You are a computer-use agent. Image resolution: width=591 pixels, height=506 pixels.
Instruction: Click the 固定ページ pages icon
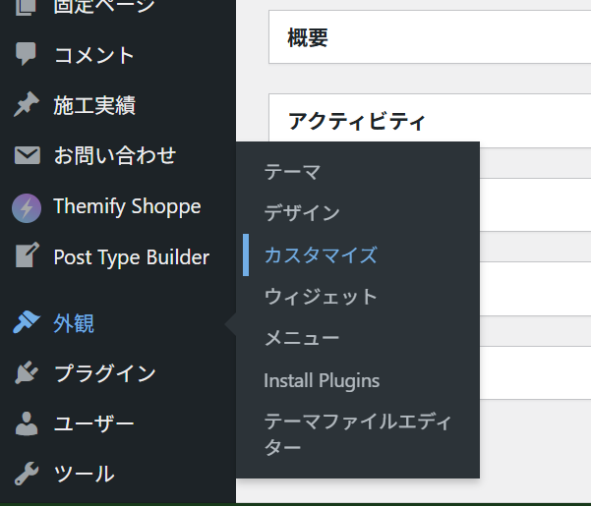(26, 8)
